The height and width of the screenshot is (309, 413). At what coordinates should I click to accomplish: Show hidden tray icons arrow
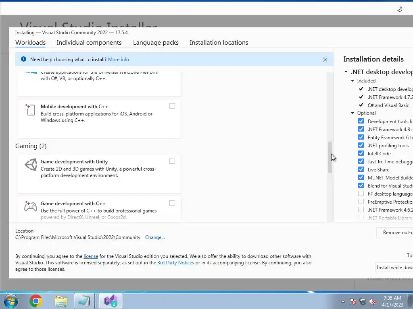(343, 301)
